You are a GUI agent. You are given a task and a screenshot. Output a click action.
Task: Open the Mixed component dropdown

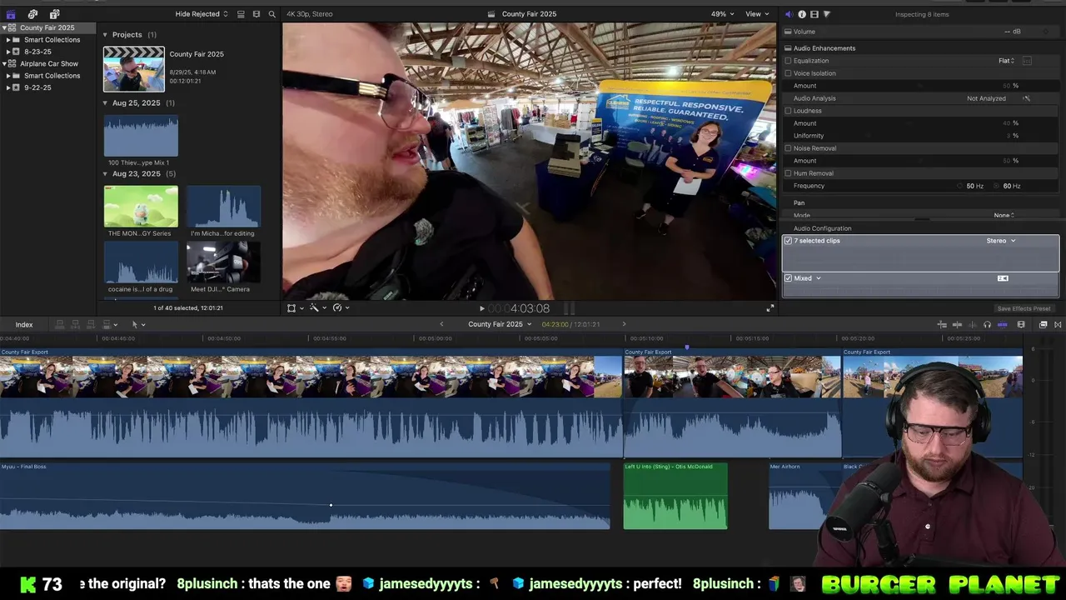click(808, 278)
